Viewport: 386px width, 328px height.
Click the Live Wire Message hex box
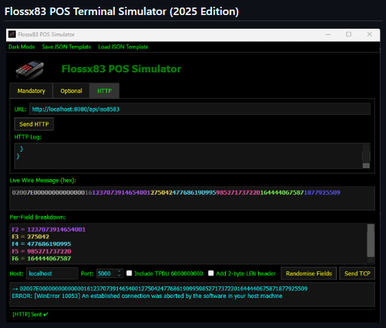click(x=192, y=198)
